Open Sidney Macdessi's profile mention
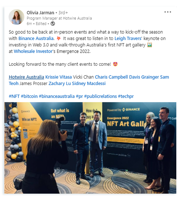Viewport: 181px width, 202px height. tap(89, 83)
